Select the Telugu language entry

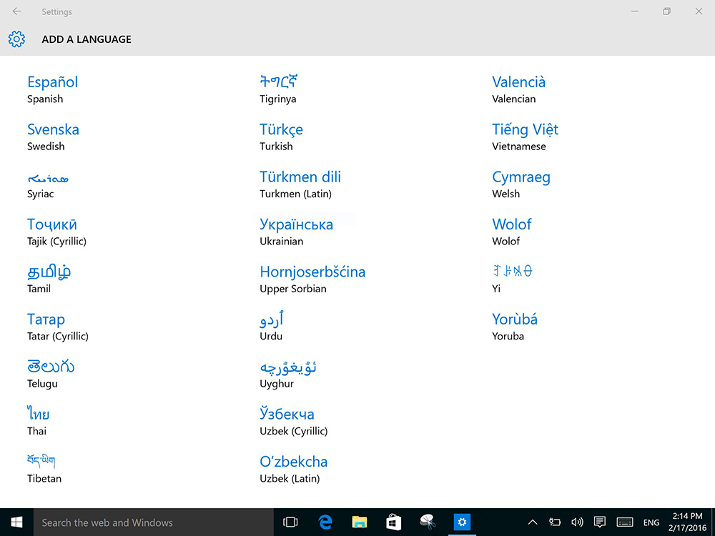point(51,374)
